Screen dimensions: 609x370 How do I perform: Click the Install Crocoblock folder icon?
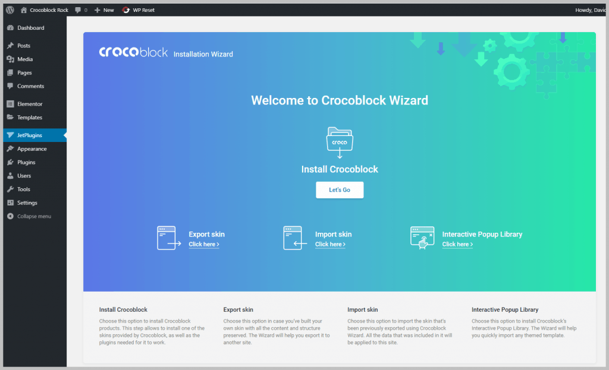point(340,141)
